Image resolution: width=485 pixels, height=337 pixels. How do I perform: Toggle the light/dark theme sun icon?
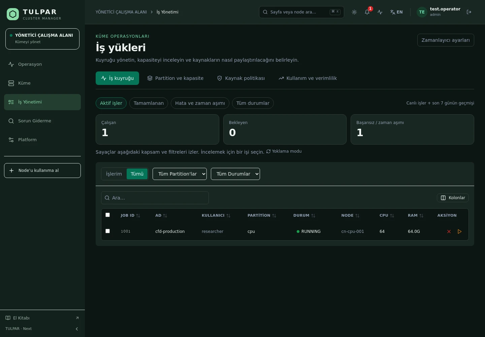pyautogui.click(x=354, y=12)
